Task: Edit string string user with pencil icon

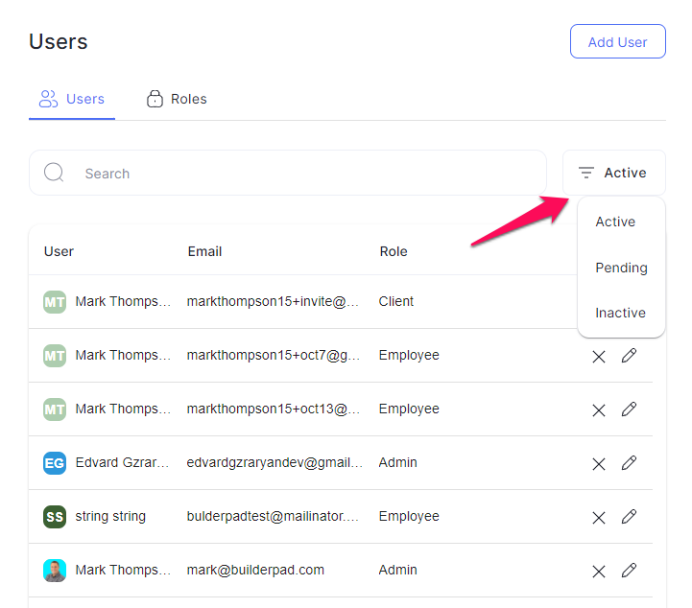Action: click(x=629, y=516)
